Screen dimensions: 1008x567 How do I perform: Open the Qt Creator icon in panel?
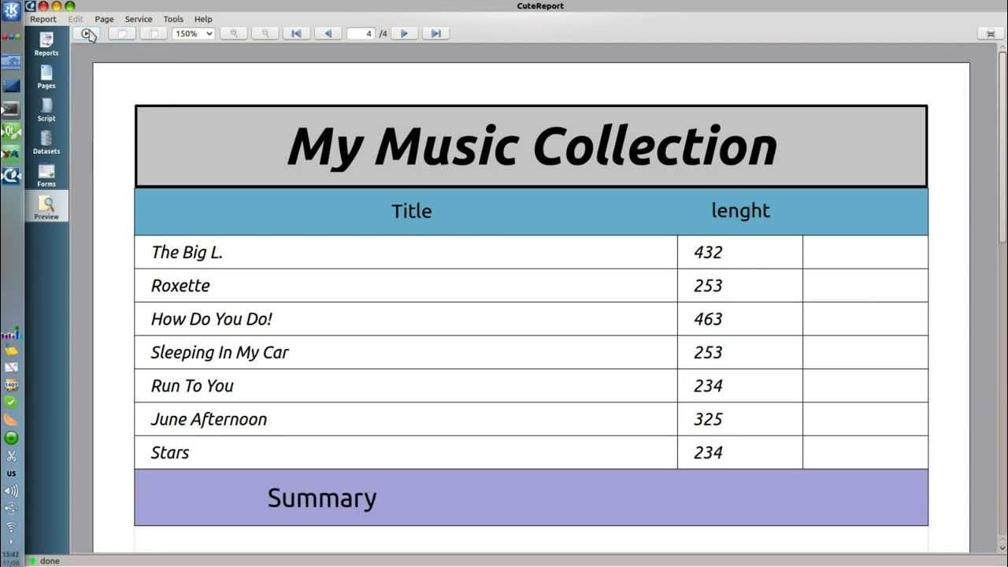tap(11, 132)
